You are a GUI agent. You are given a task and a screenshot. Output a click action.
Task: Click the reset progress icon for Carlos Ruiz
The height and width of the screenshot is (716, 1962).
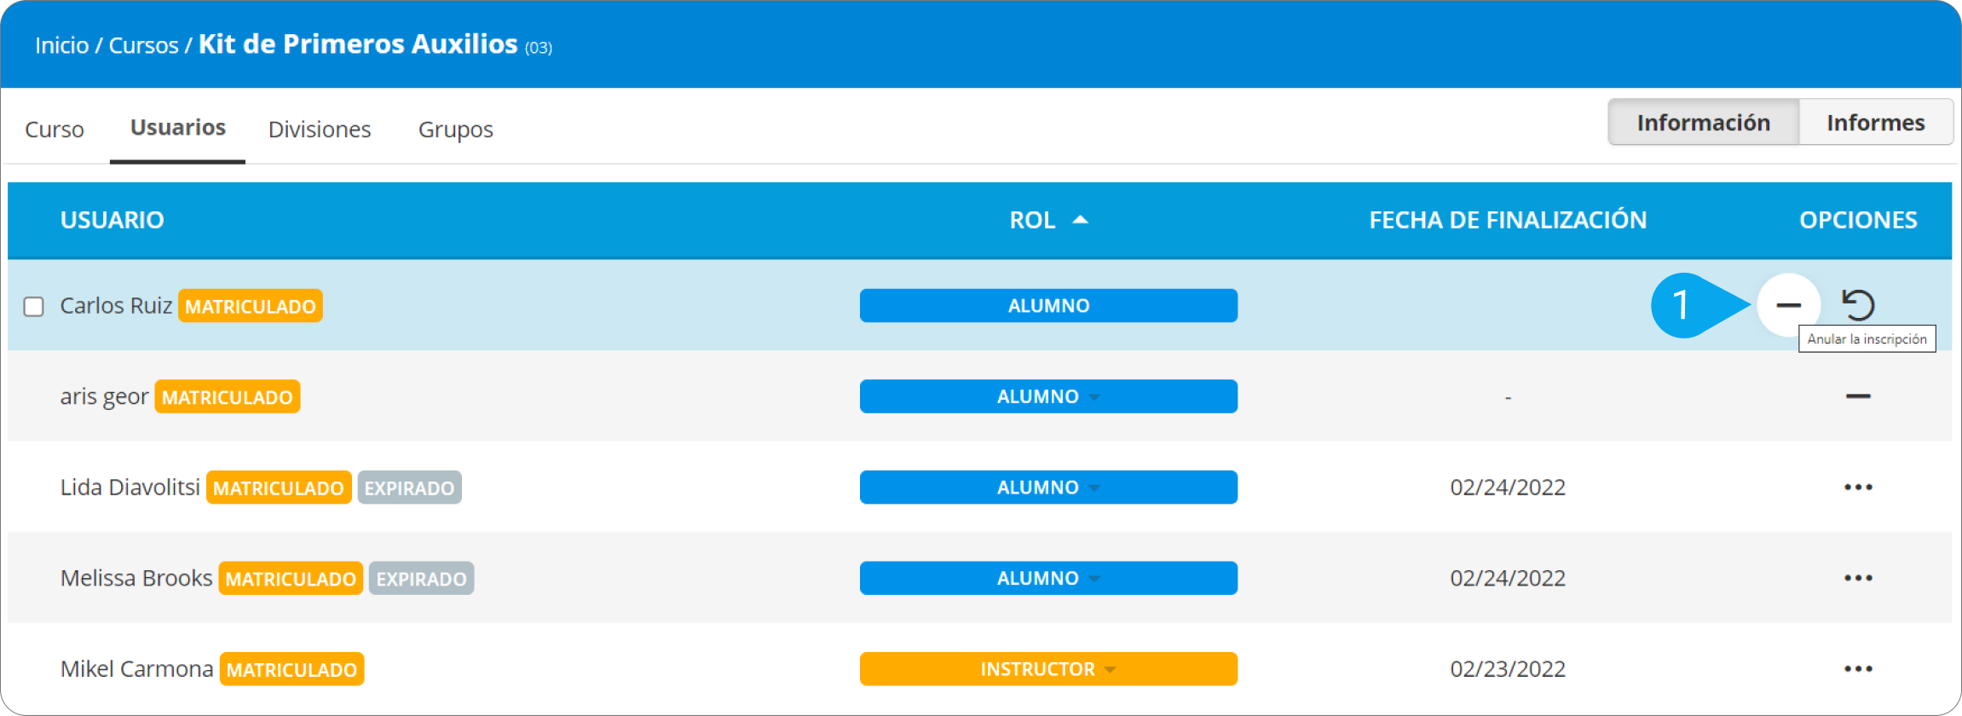coord(1858,304)
